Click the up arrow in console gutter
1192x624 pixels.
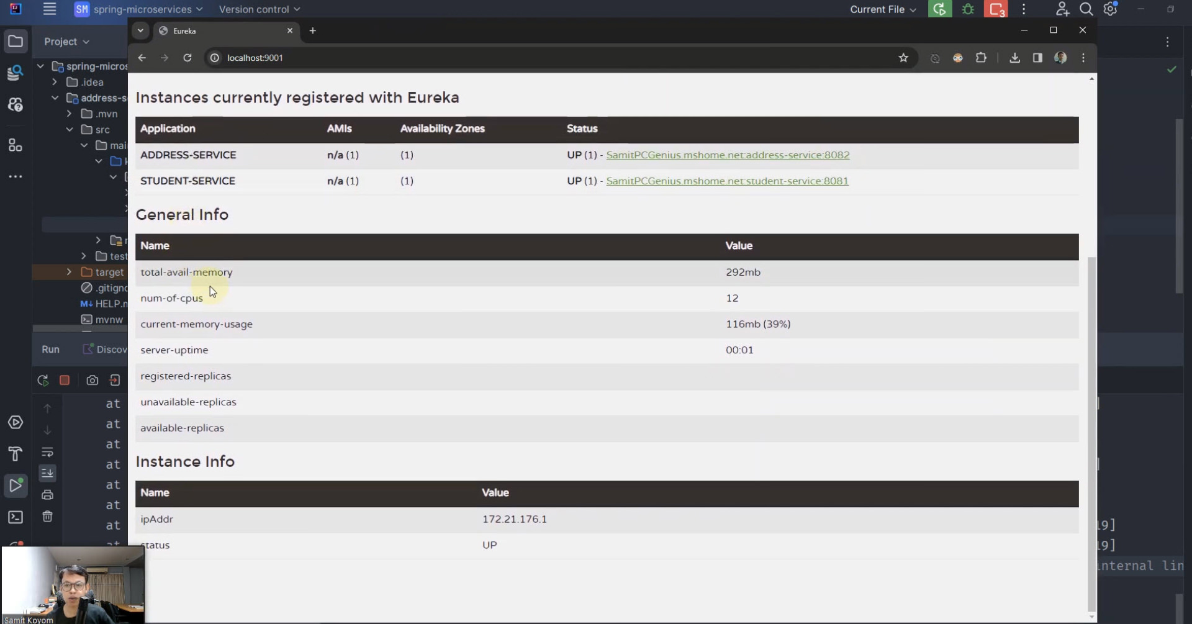pyautogui.click(x=47, y=409)
